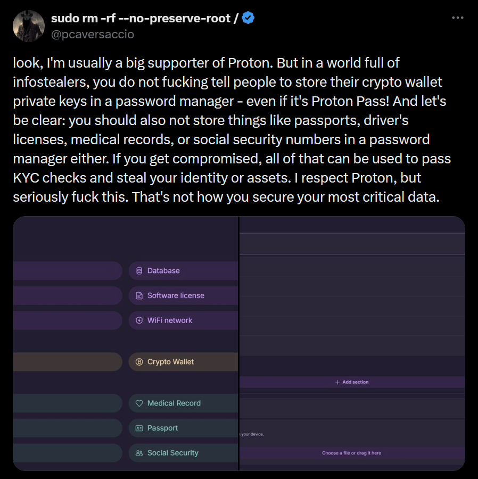Open the display name sudo rm -rf
The width and height of the screenshot is (478, 479).
(144, 18)
